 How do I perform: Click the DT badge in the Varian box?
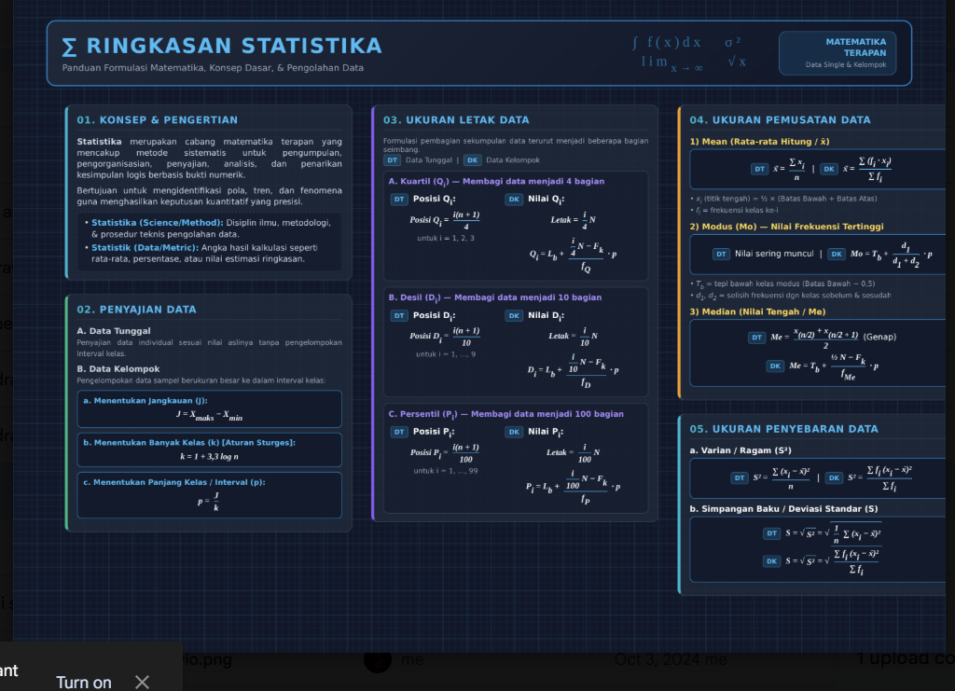pos(740,477)
